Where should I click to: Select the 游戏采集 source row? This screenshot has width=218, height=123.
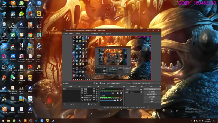[x=89, y=98]
